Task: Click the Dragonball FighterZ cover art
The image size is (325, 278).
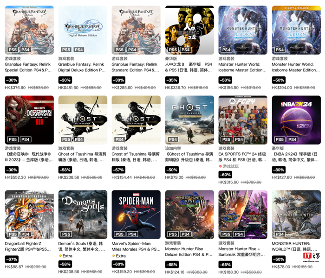Action: [29, 215]
